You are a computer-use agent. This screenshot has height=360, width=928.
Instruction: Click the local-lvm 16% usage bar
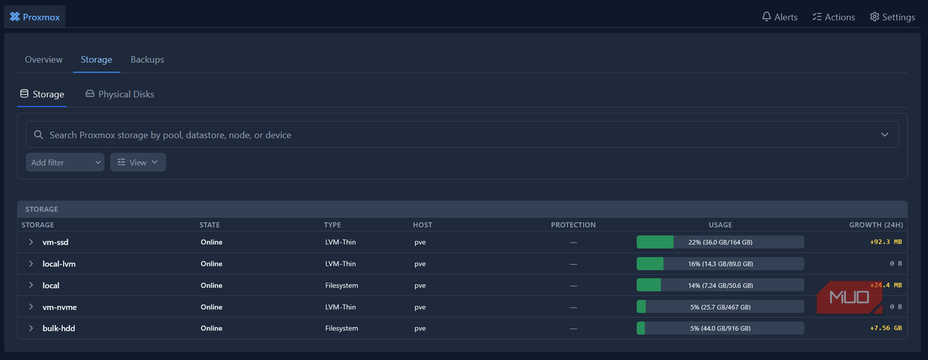(x=720, y=264)
